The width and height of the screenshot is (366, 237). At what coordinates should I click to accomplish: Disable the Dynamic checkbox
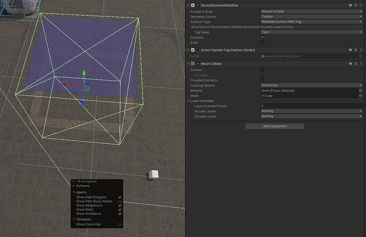click(x=263, y=37)
